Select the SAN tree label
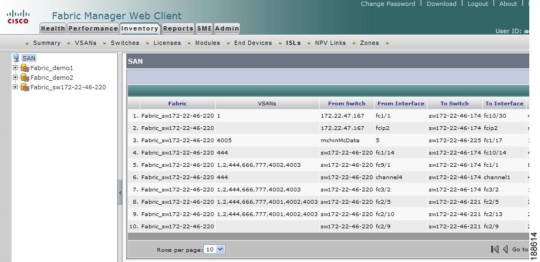540x262 pixels. (x=29, y=58)
